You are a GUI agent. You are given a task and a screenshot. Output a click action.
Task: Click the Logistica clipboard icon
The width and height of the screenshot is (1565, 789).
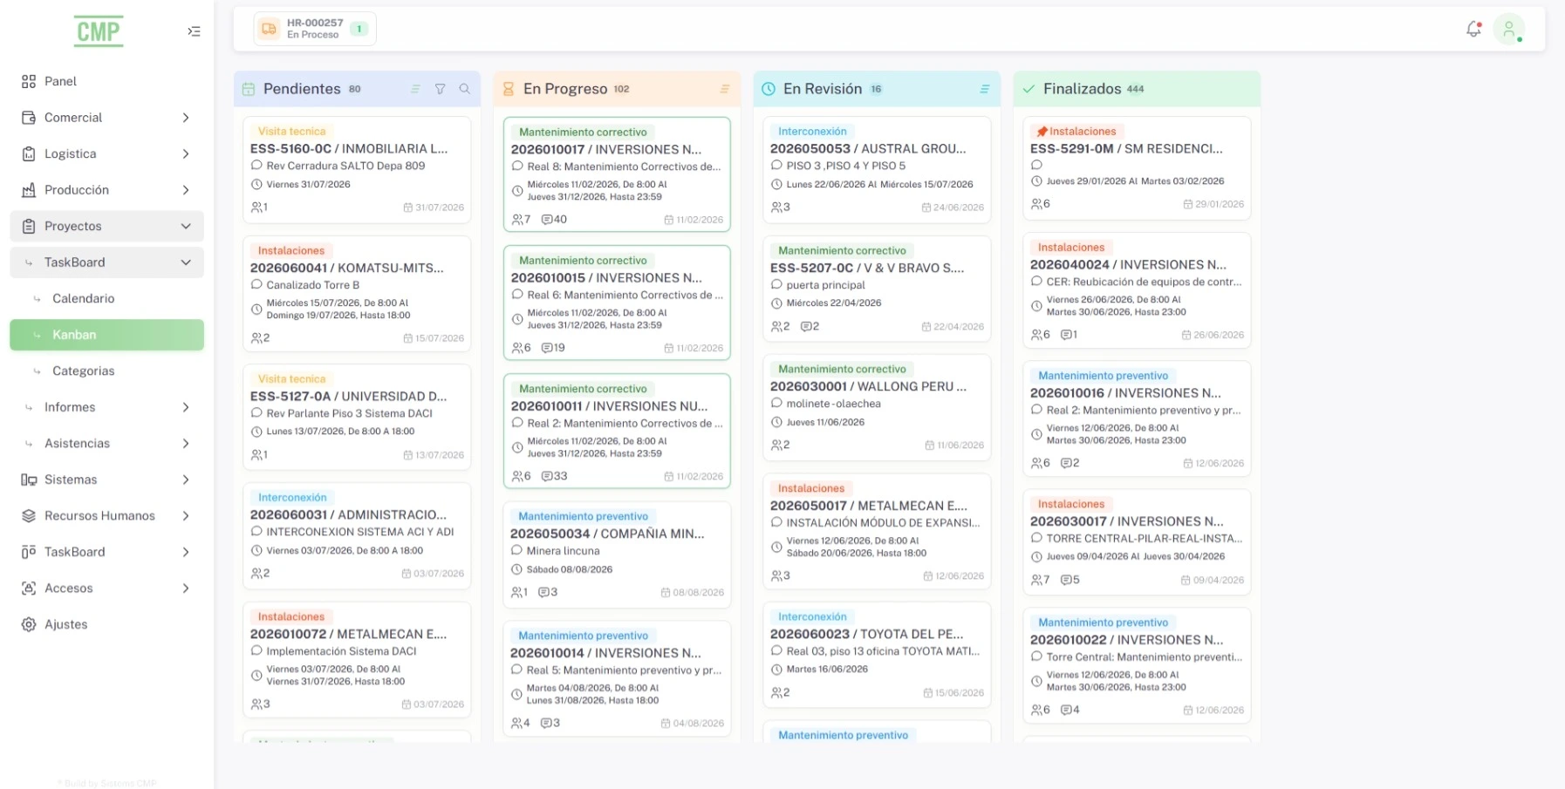(29, 153)
